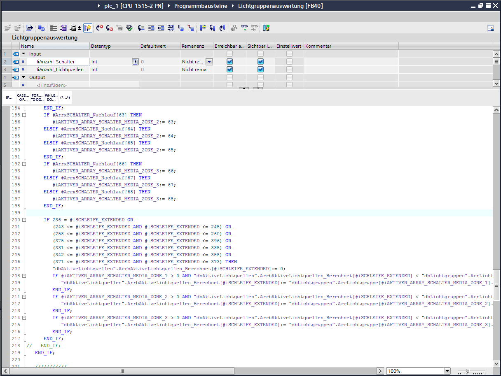The image size is (501, 376).
Task: Uncheck Sichtbar for IiAnzahl_Lichtquellen
Action: pos(260,70)
